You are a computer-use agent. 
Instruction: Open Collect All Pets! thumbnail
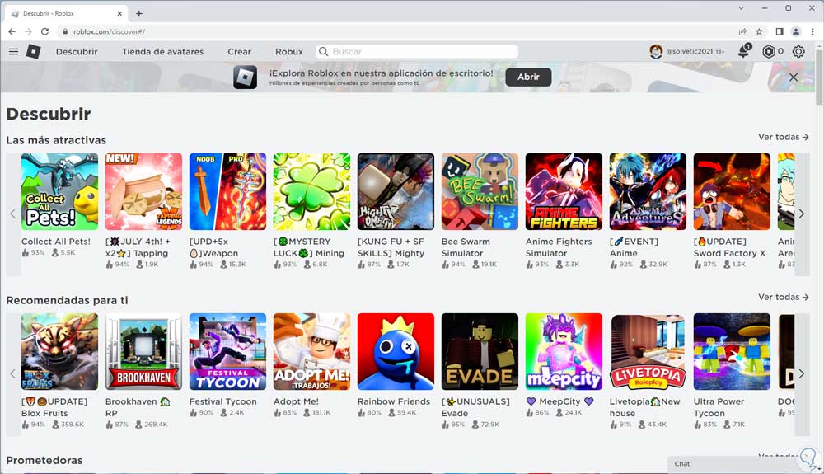59,191
